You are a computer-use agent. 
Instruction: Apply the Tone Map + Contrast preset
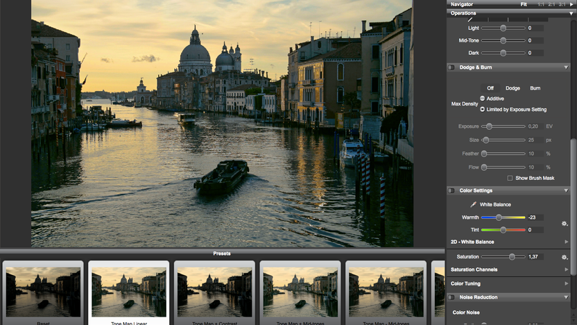click(214, 293)
